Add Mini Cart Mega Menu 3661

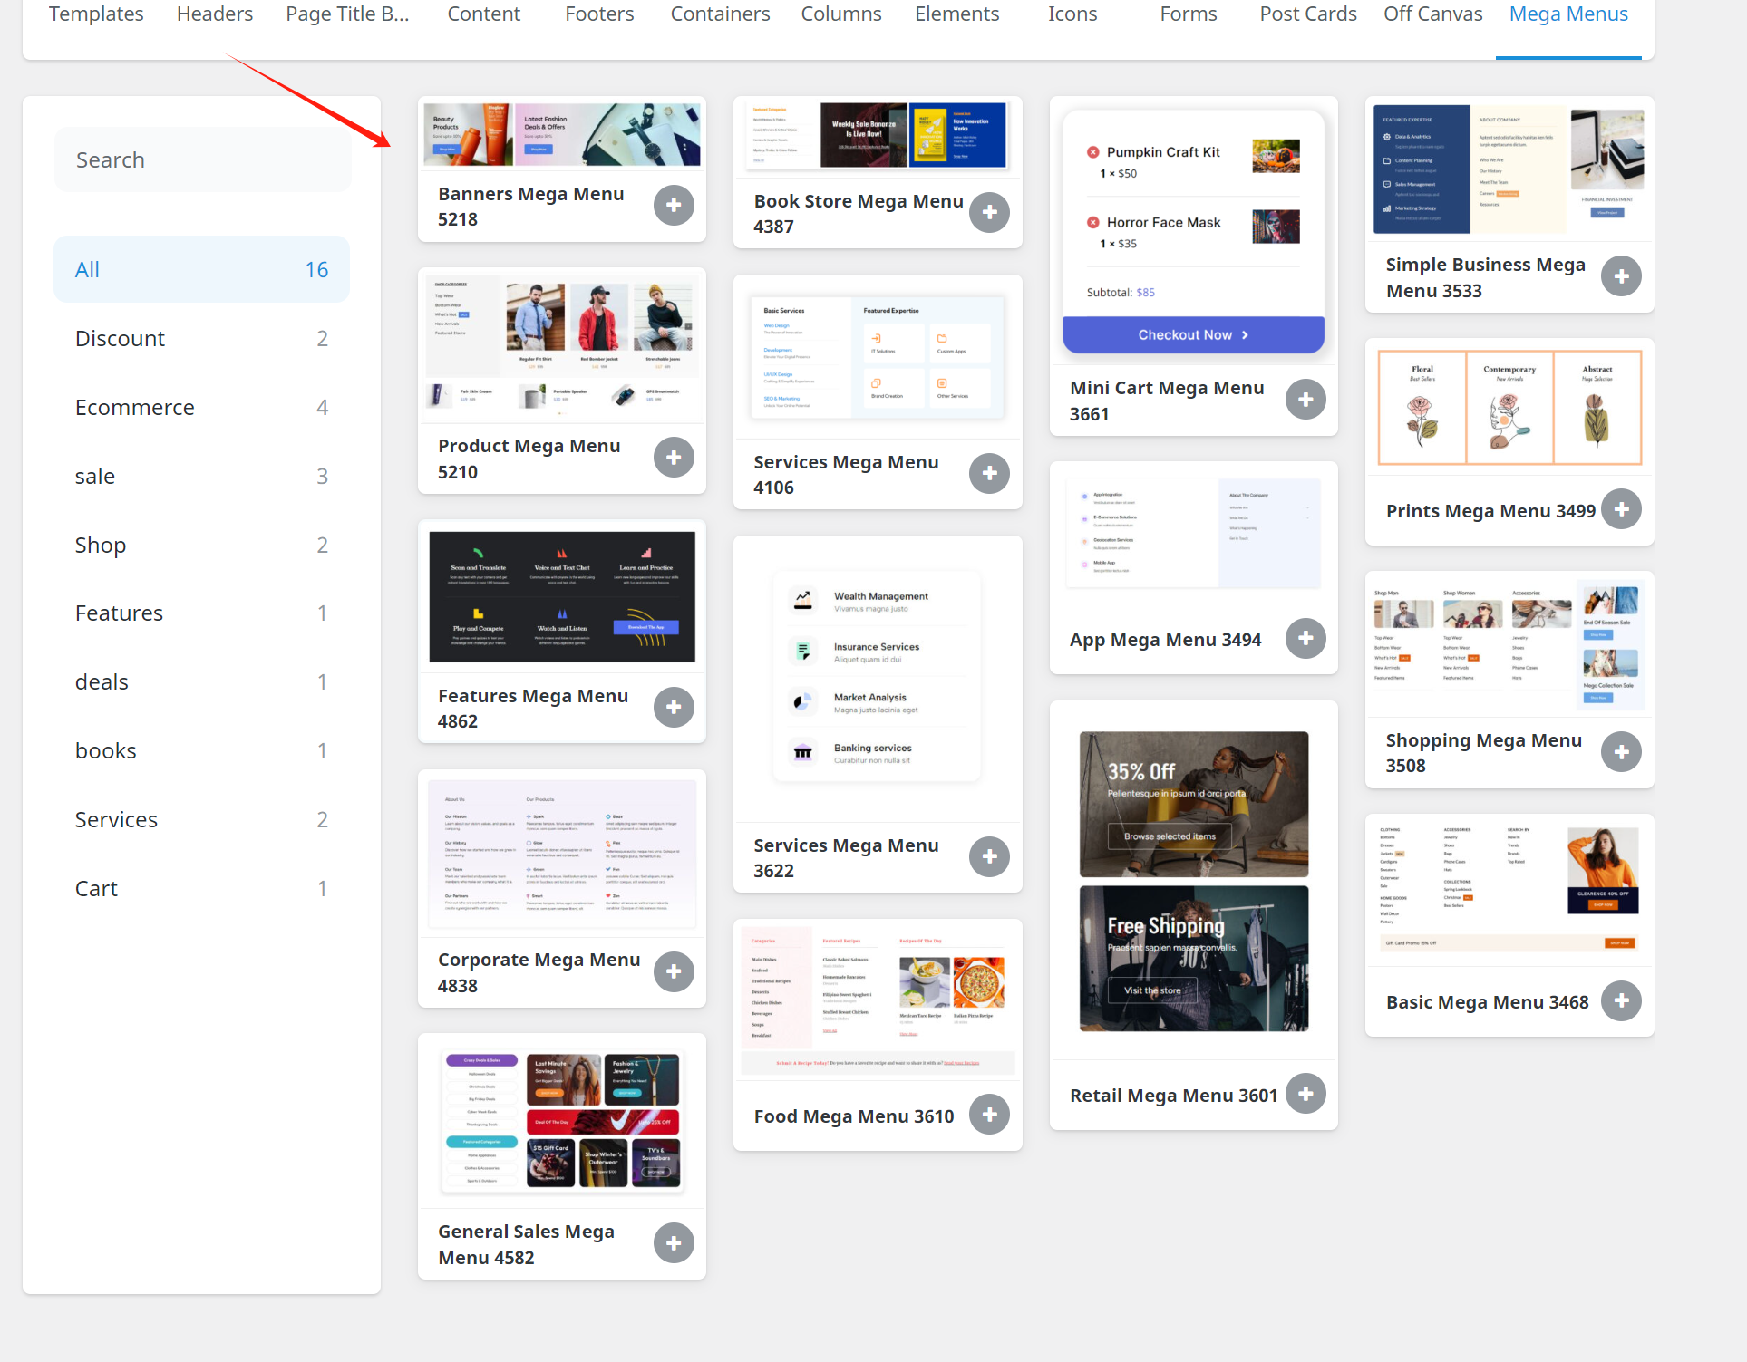pyautogui.click(x=1305, y=400)
